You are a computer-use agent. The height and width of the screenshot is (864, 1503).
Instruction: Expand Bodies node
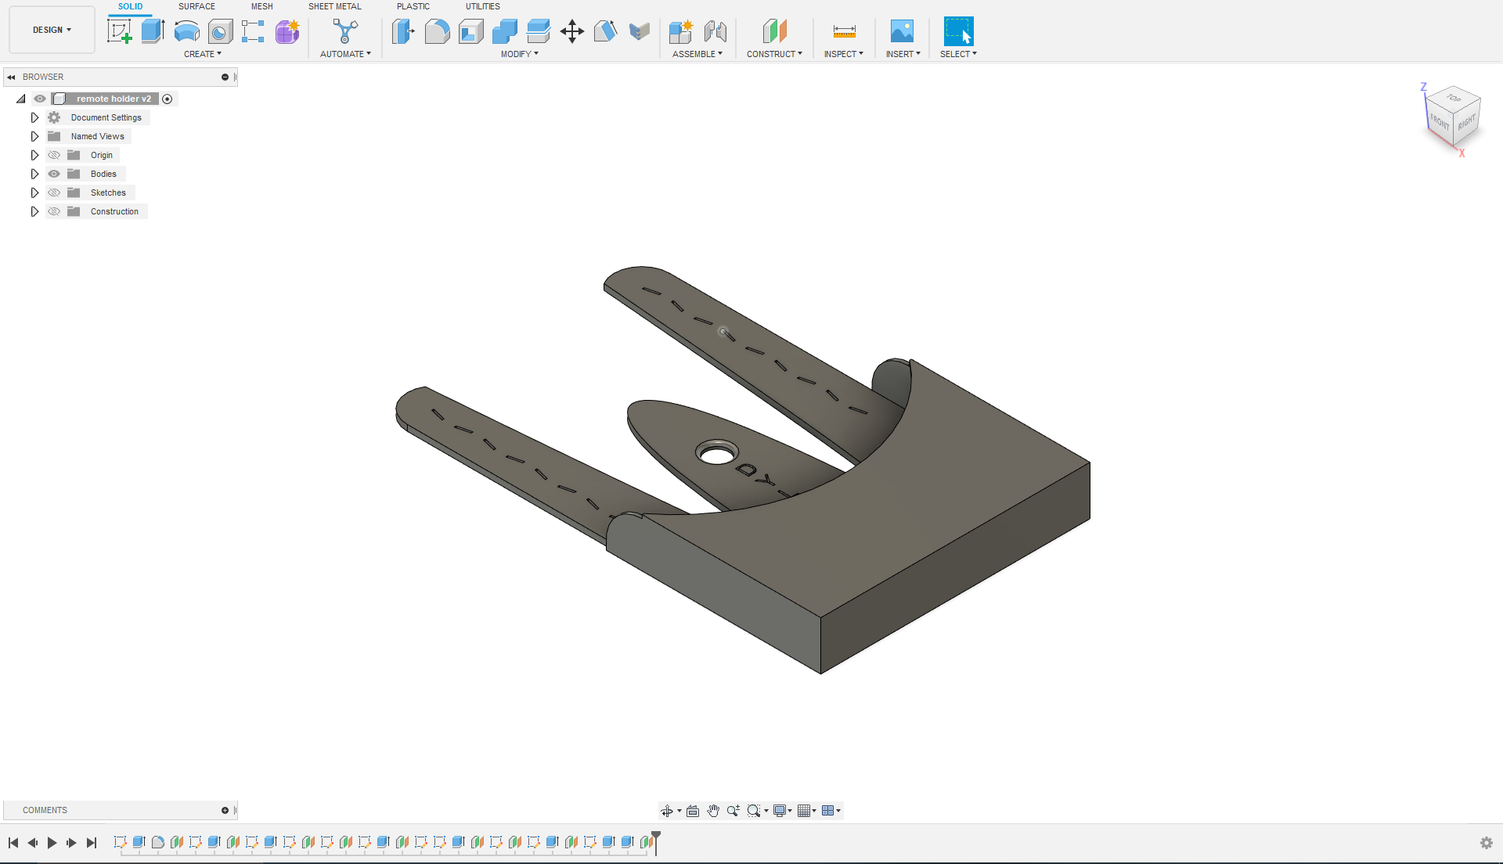coord(34,174)
